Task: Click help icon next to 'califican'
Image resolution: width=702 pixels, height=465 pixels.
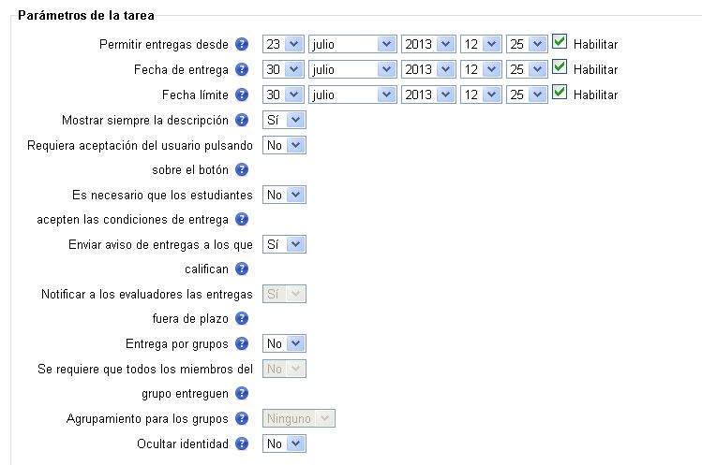Action: (242, 269)
